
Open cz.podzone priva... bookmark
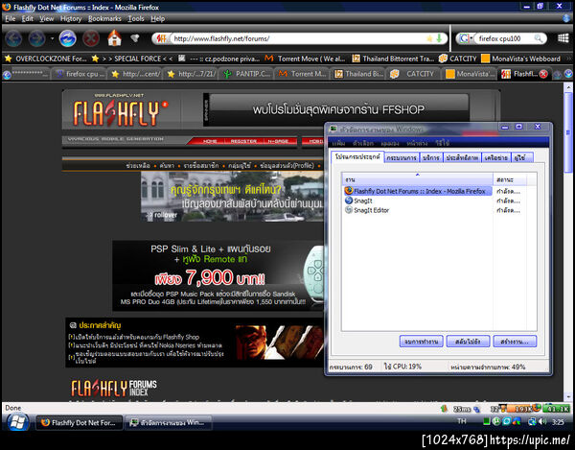[x=218, y=59]
